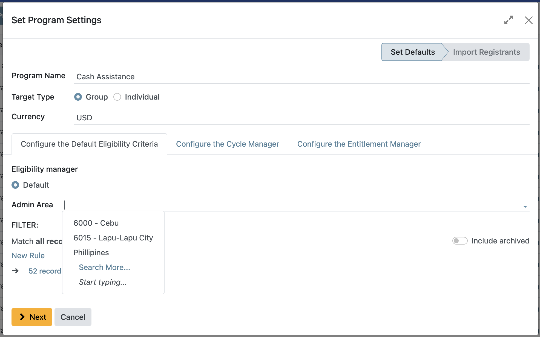540x337 pixels.
Task: Click the arrow icon beside the records count
Action: pos(16,271)
